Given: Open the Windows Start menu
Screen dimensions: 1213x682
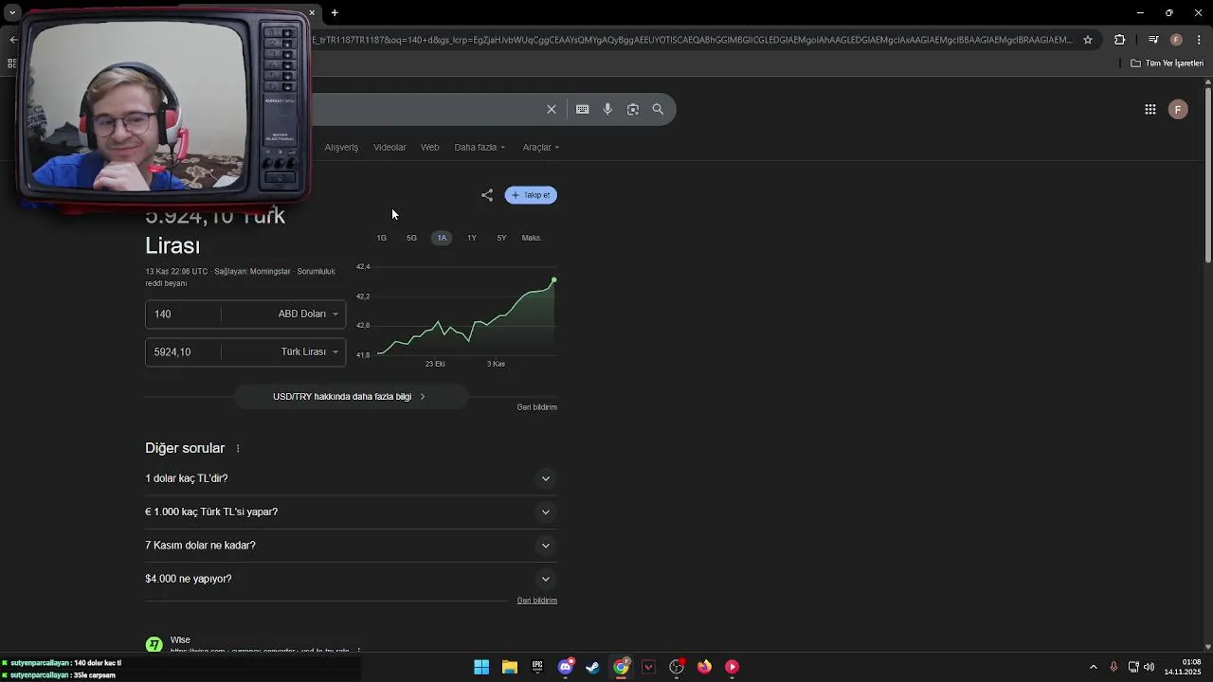Looking at the screenshot, I should tap(481, 667).
